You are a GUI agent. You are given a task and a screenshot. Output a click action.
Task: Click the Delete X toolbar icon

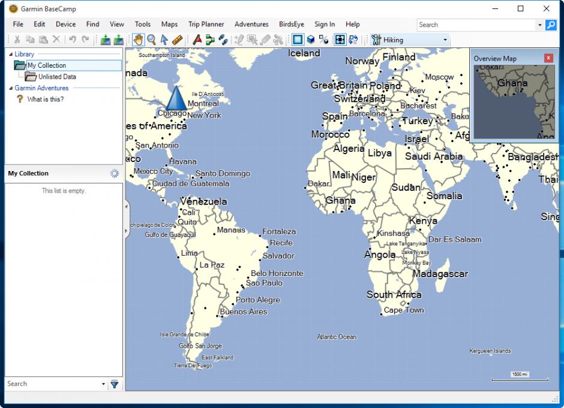click(56, 40)
